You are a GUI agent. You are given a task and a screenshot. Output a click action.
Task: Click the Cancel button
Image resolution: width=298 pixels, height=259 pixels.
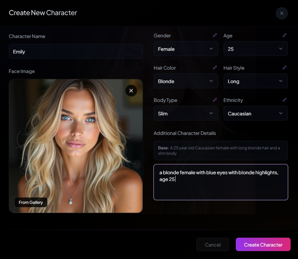click(x=213, y=245)
